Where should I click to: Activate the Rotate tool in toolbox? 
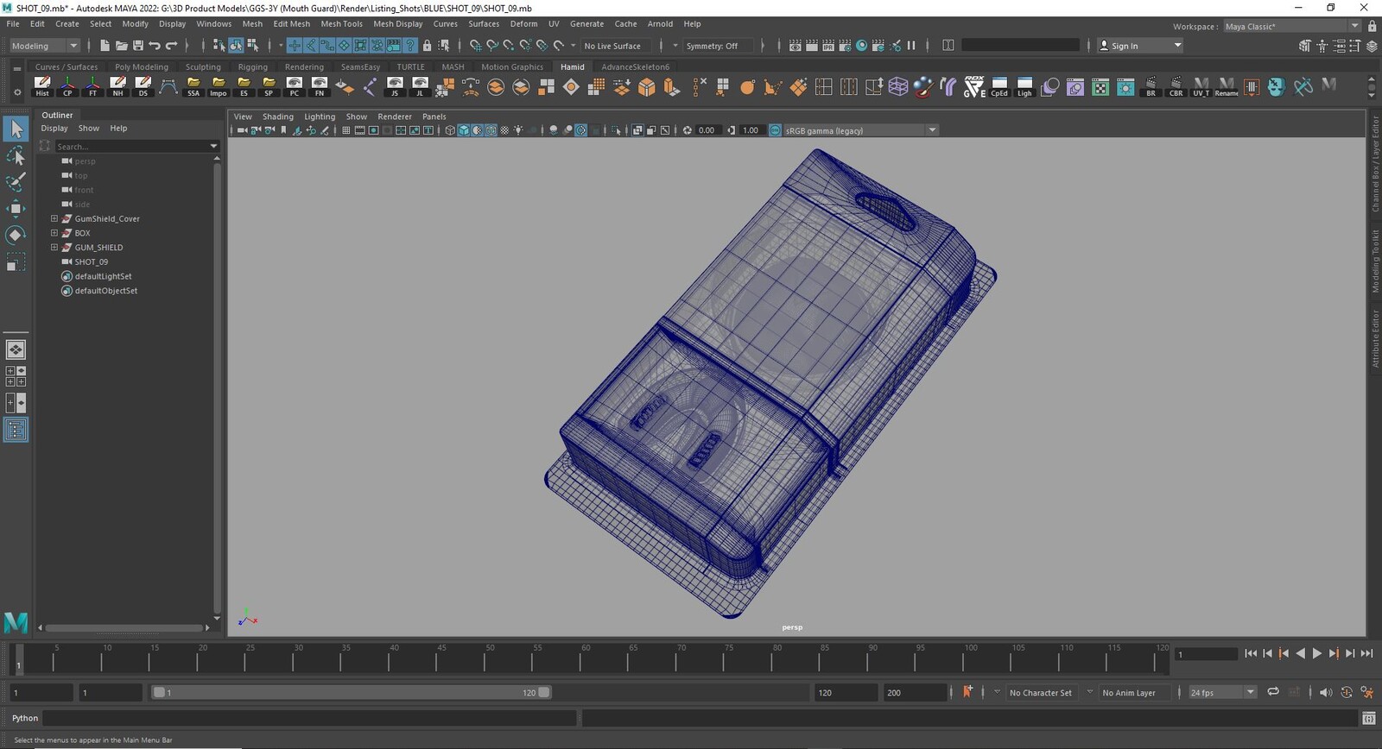16,235
